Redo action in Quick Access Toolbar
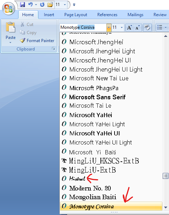 point(42,5)
